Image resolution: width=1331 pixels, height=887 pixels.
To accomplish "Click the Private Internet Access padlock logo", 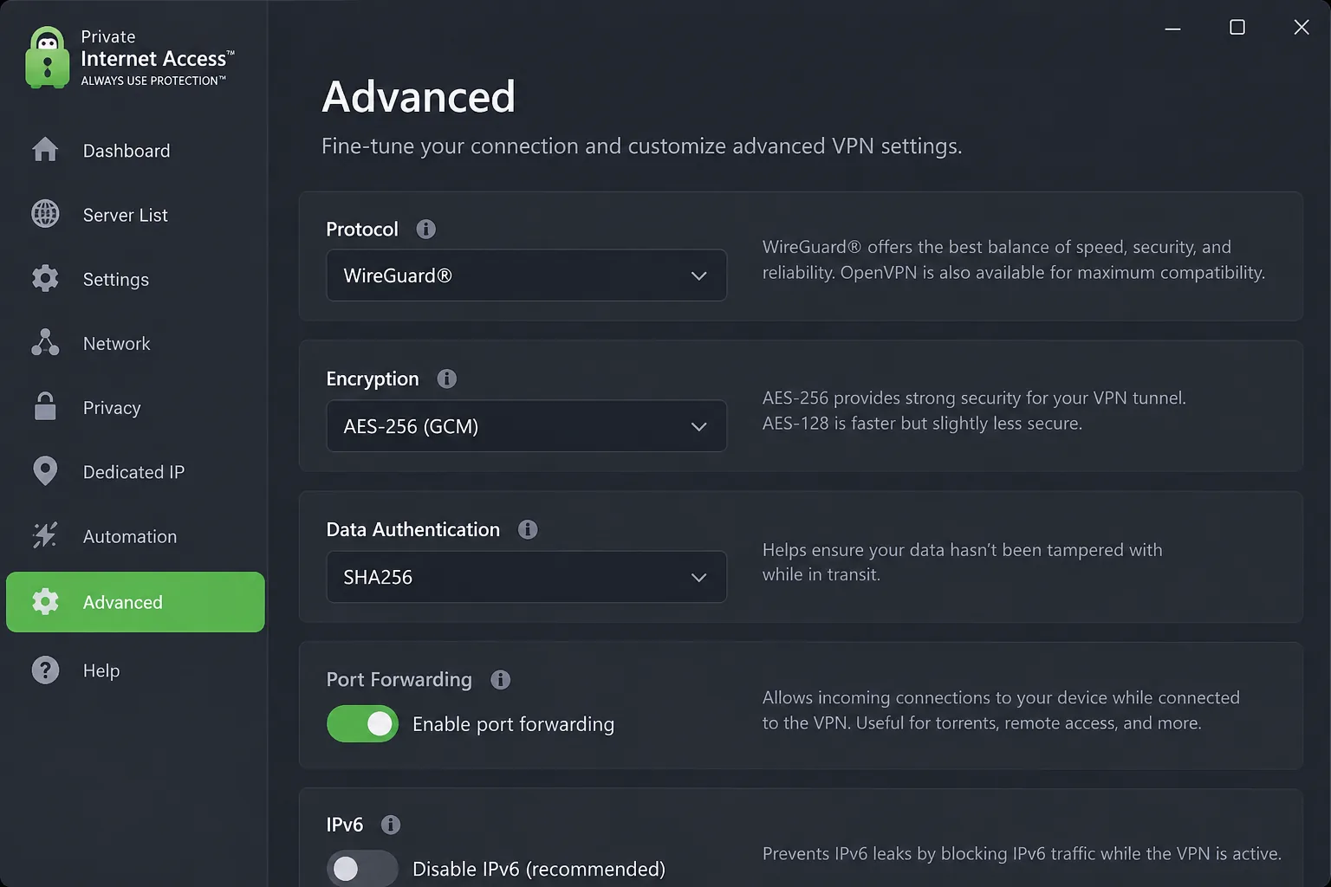I will tap(48, 57).
